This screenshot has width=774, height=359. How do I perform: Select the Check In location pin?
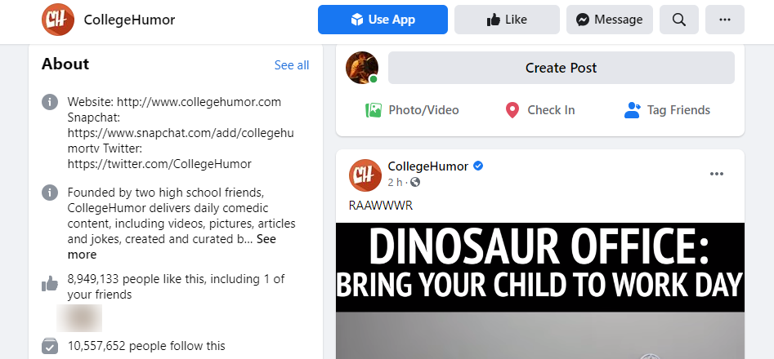512,110
